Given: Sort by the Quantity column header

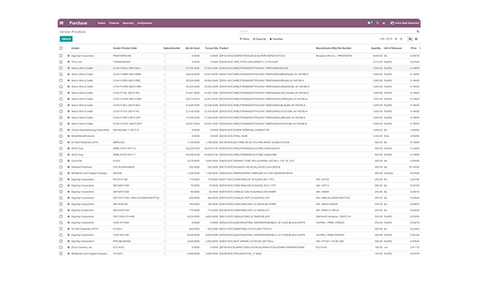Looking at the screenshot, I should click(x=376, y=48).
